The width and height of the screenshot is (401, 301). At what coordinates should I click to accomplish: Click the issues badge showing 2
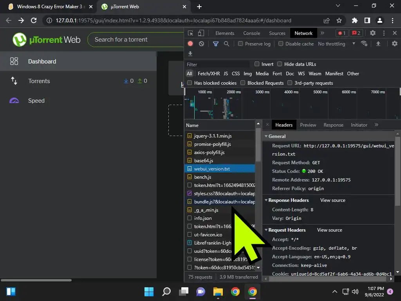click(x=356, y=33)
